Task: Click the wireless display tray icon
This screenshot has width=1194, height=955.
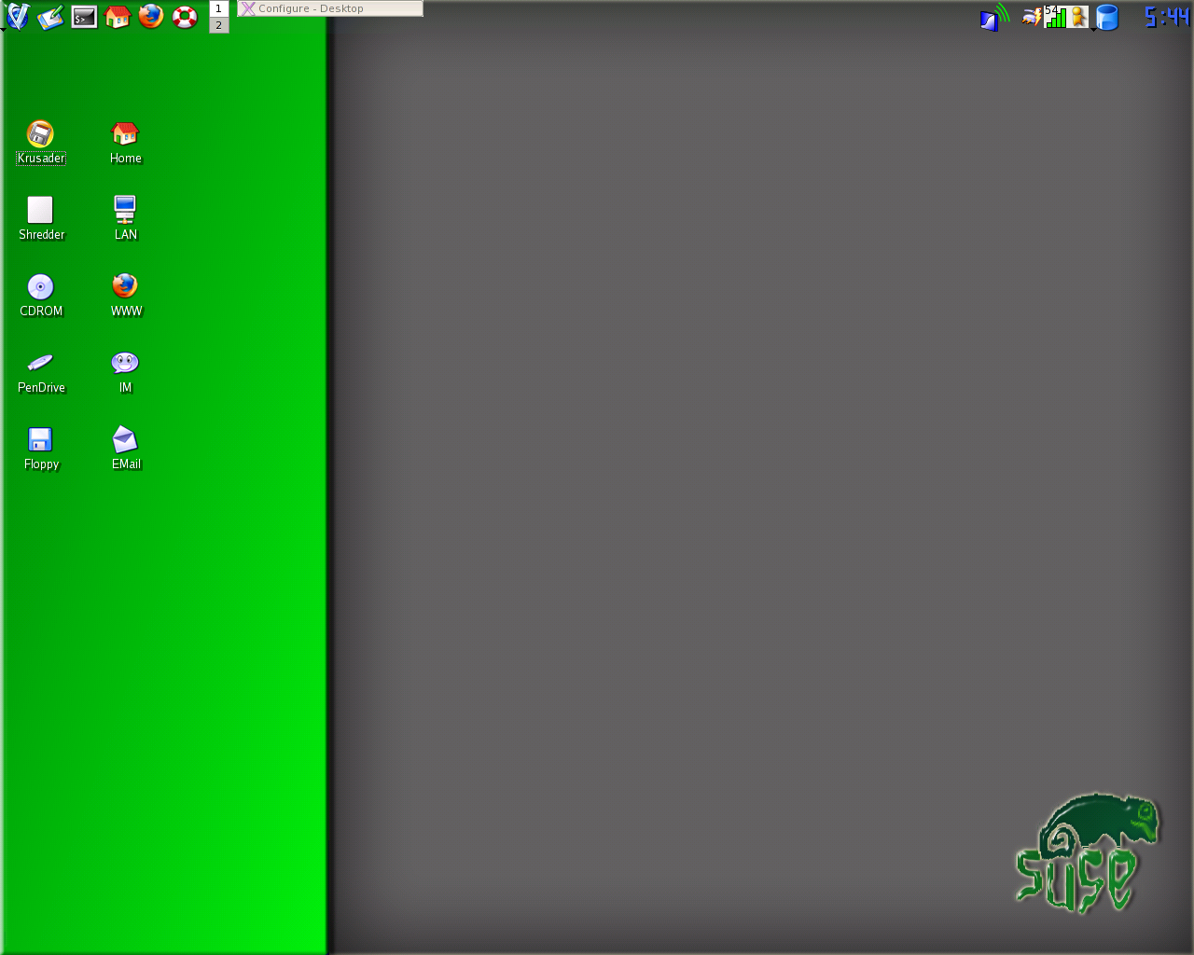Action: click(994, 17)
